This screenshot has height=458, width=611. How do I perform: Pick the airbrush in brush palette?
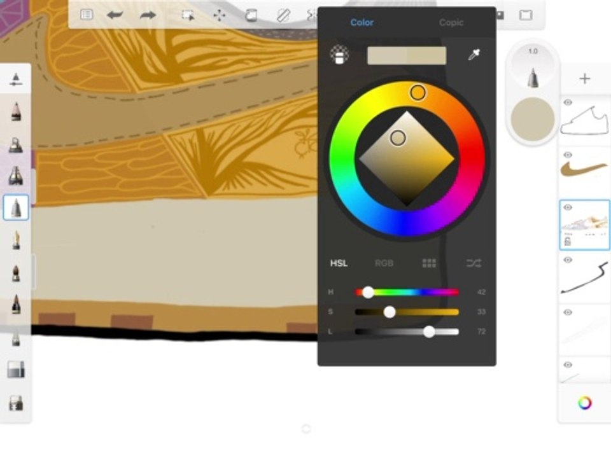click(16, 145)
